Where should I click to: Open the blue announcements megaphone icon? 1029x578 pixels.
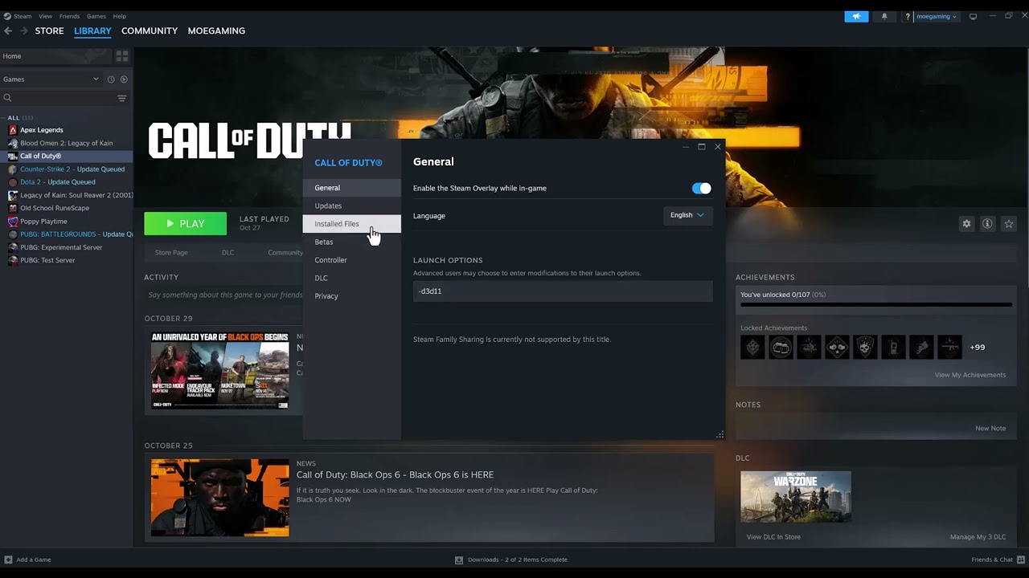(856, 16)
